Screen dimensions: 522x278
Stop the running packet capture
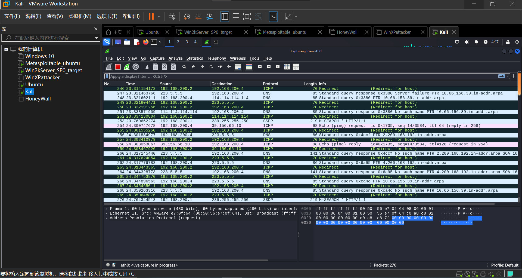tap(118, 67)
